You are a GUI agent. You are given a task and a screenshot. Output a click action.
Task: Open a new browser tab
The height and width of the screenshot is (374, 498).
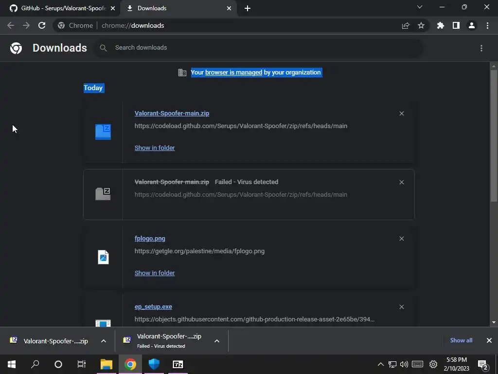(x=248, y=8)
